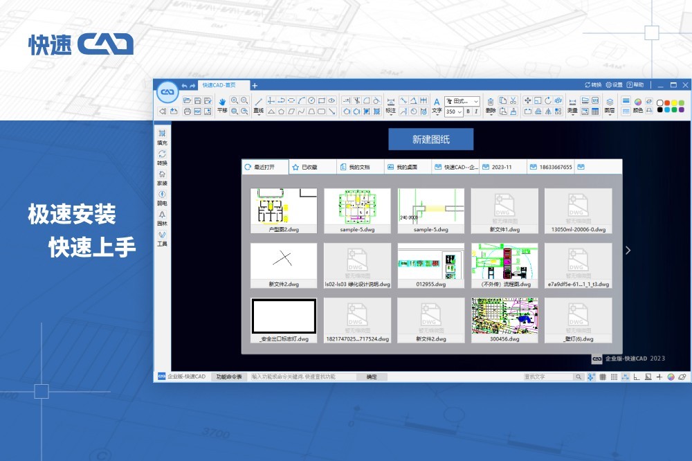Expand the 测量 measure dropdown

click(572, 116)
